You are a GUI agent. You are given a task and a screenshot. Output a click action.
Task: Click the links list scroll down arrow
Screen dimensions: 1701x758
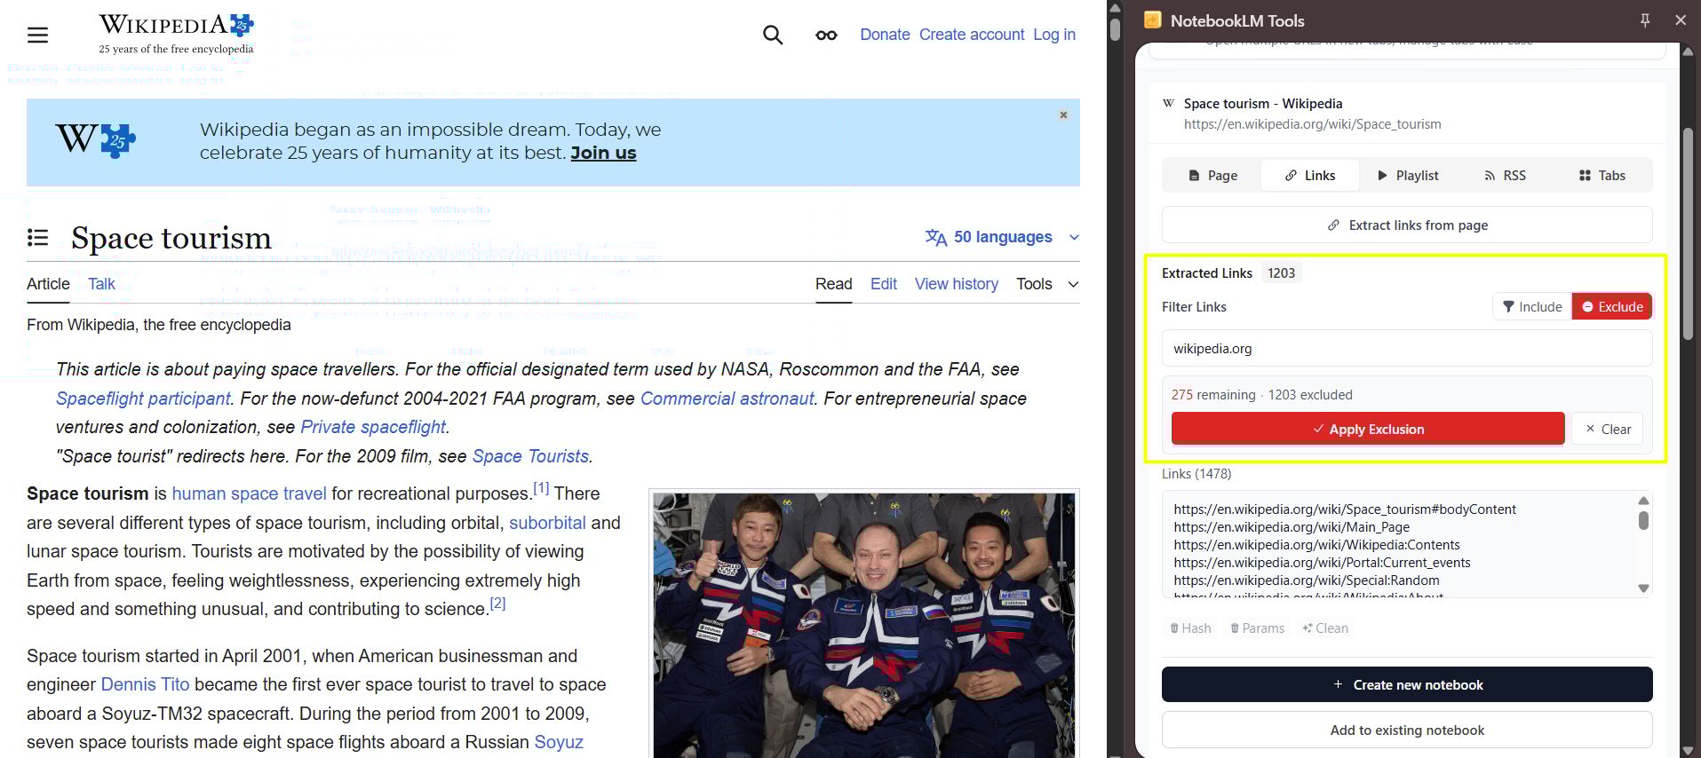[1643, 588]
